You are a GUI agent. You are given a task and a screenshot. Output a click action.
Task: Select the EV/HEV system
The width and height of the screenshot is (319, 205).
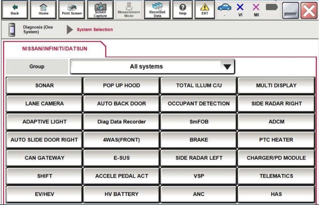coord(44,194)
